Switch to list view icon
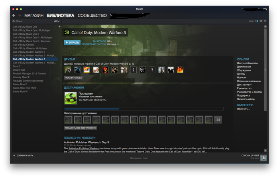Image resolution: width=279 pixels, height=178 pixels. coord(261,21)
